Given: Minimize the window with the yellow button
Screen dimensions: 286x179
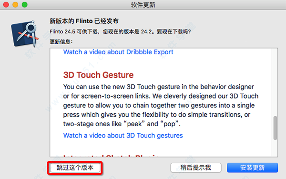Looking at the screenshot, I should (15, 5).
